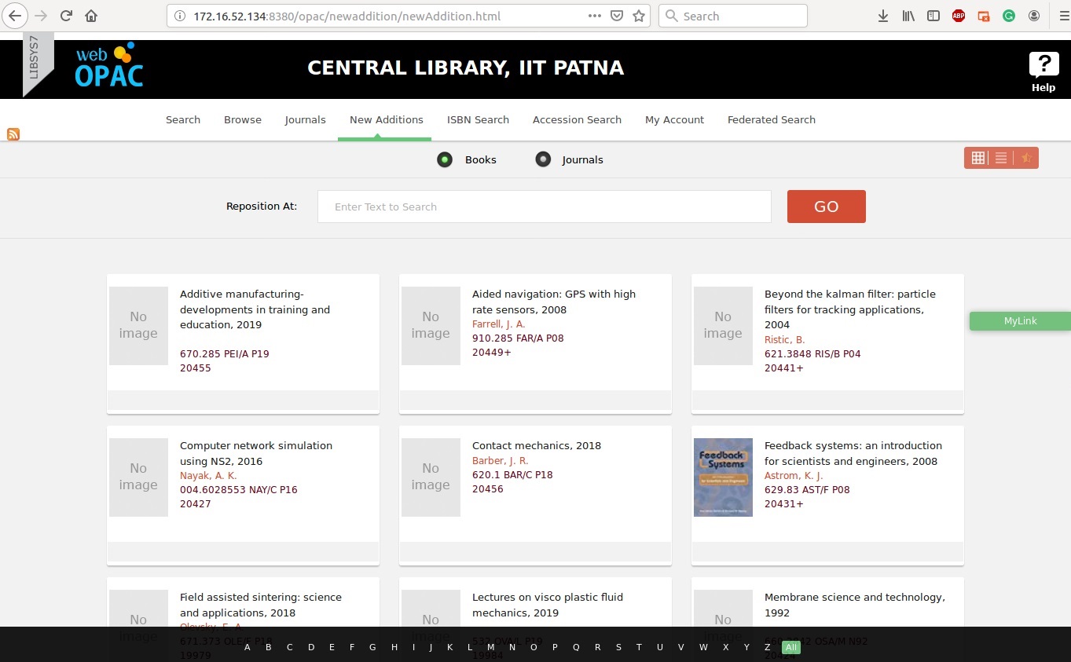Open author link Astrom, K. J.

click(x=794, y=475)
